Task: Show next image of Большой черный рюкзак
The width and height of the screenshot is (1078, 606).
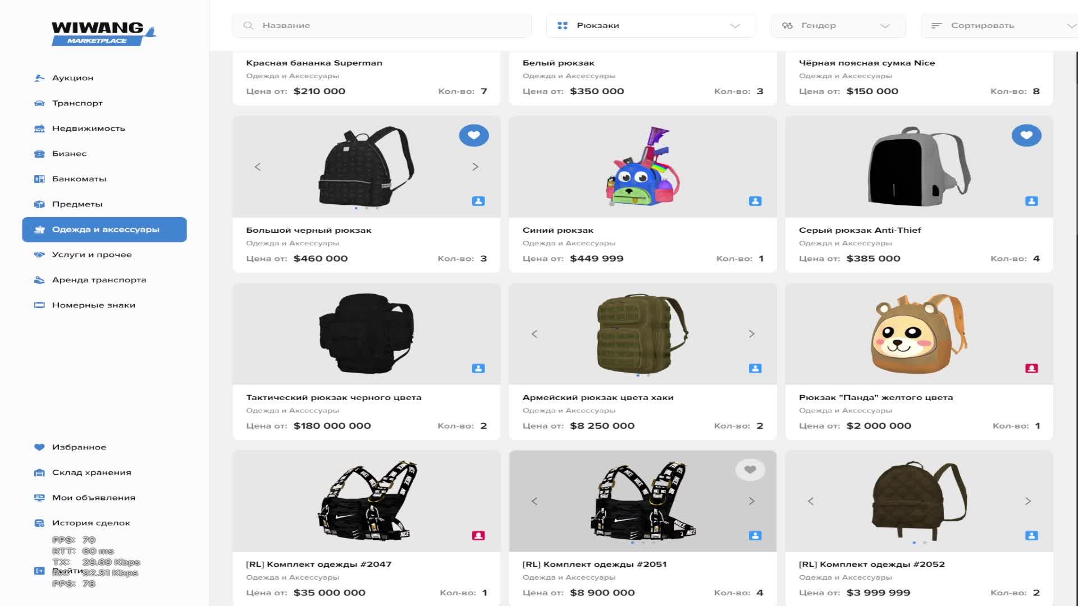Action: coord(475,167)
